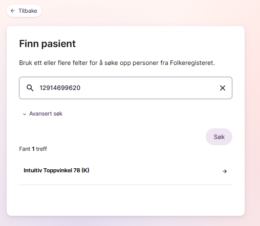Expand the Avansert søk chevron
This screenshot has height=226, width=260.
point(25,114)
